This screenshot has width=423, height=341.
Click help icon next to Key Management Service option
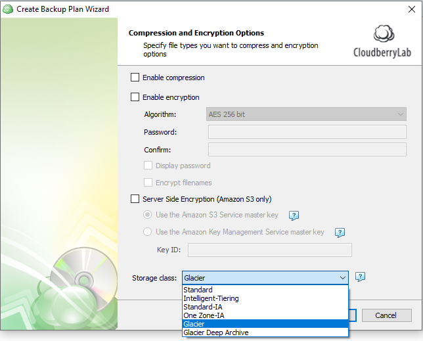[340, 232]
